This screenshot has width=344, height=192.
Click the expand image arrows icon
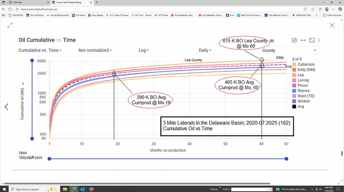tap(10, 25)
